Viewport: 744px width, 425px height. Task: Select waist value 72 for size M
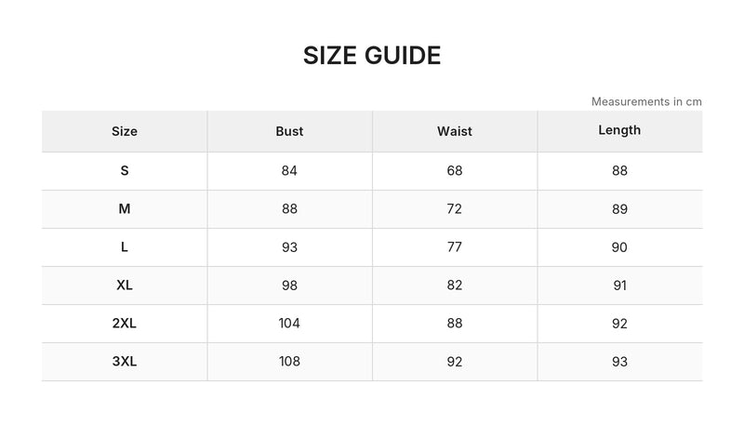[454, 208]
